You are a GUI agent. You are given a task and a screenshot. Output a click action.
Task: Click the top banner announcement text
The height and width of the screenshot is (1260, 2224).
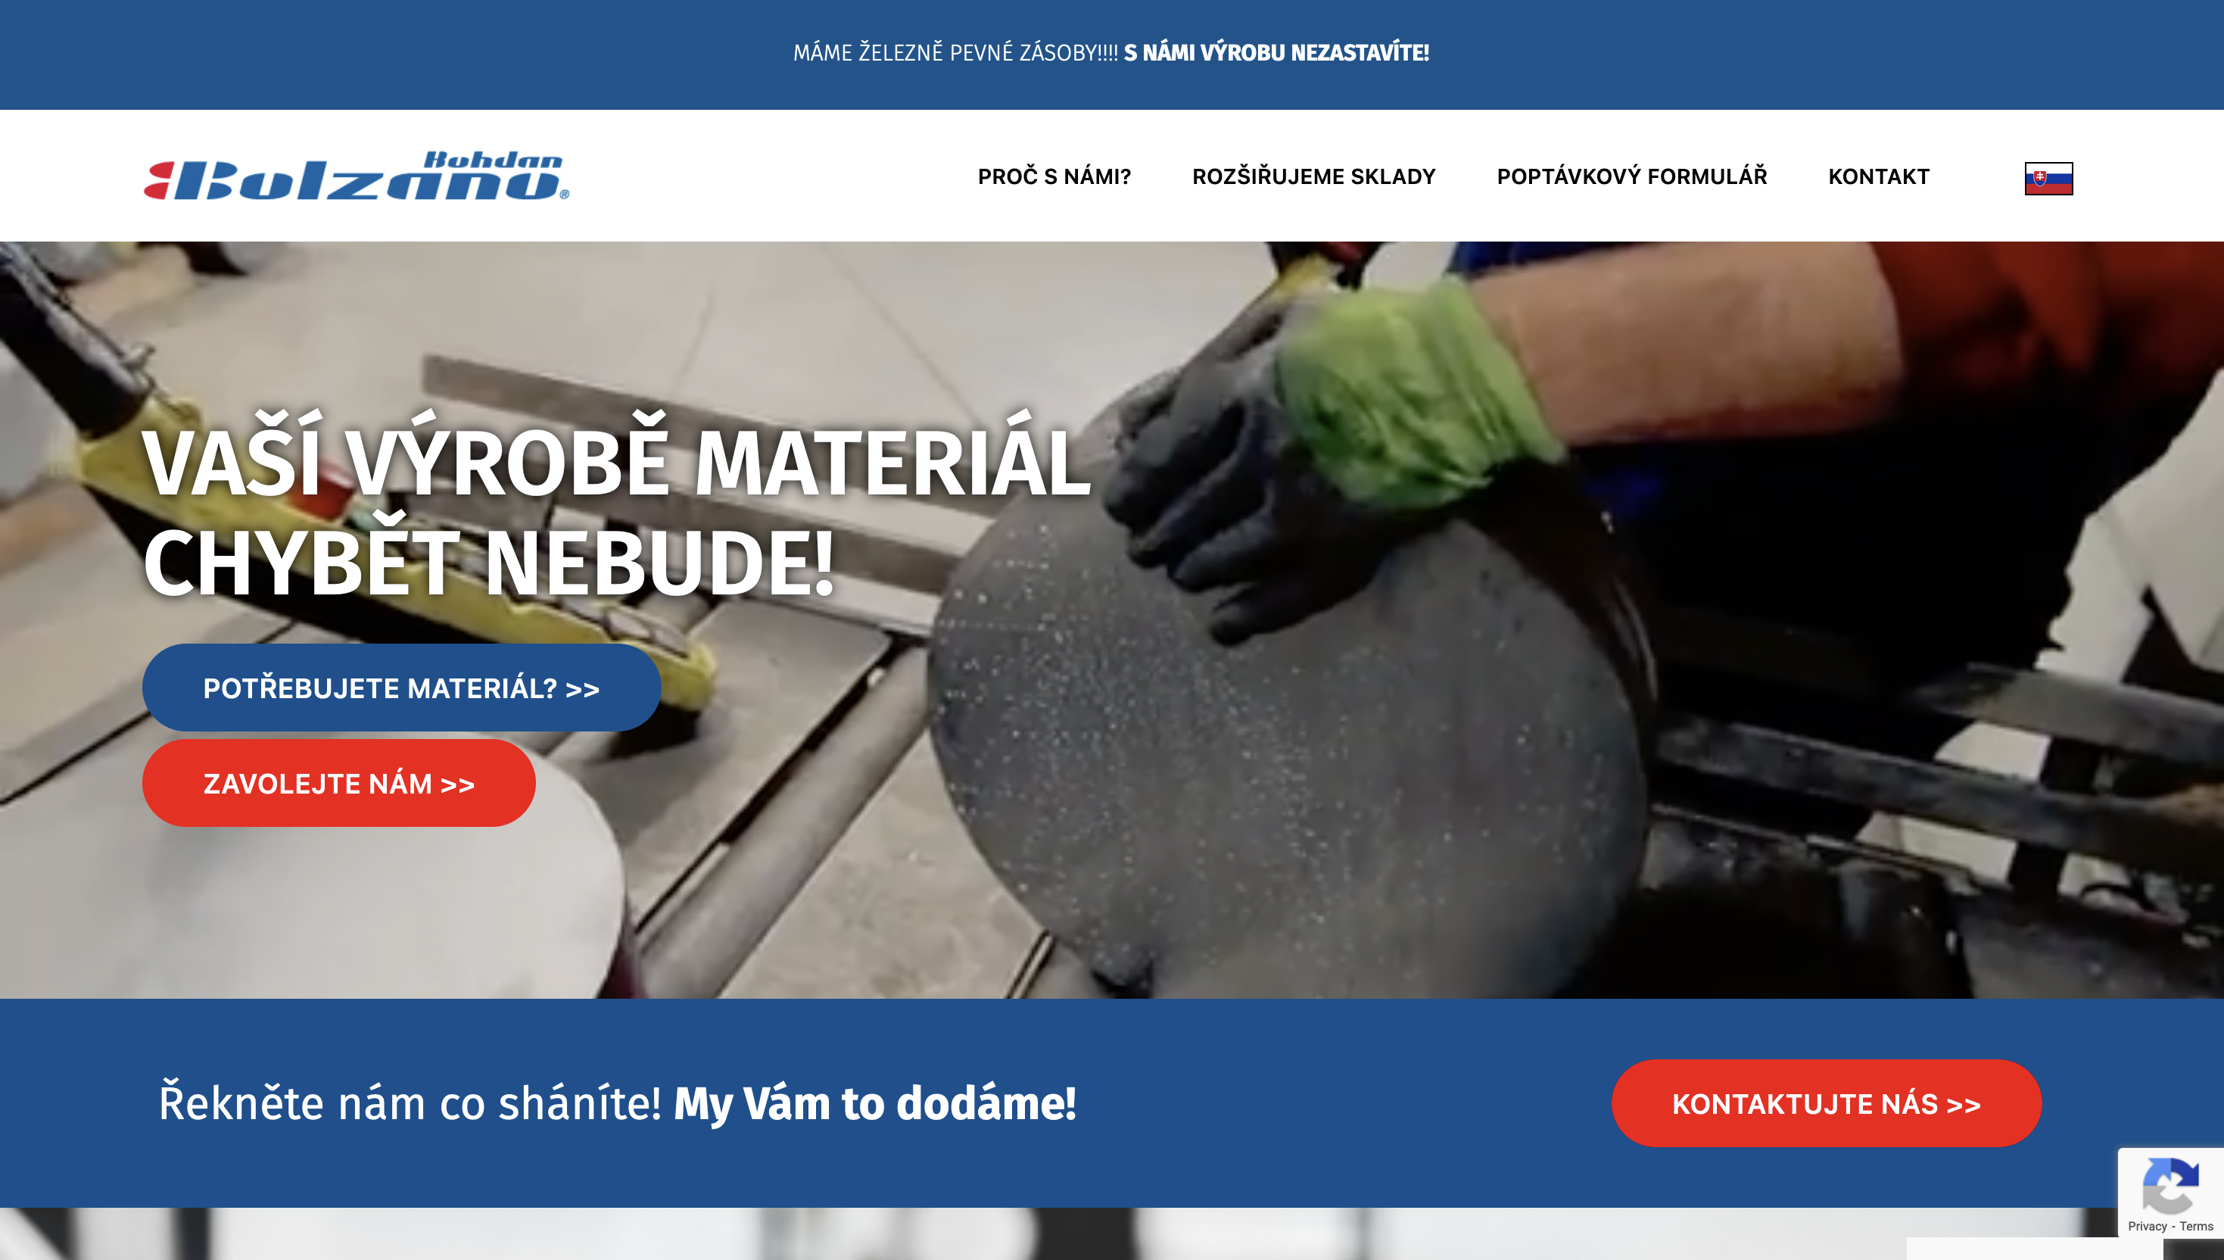point(1110,53)
